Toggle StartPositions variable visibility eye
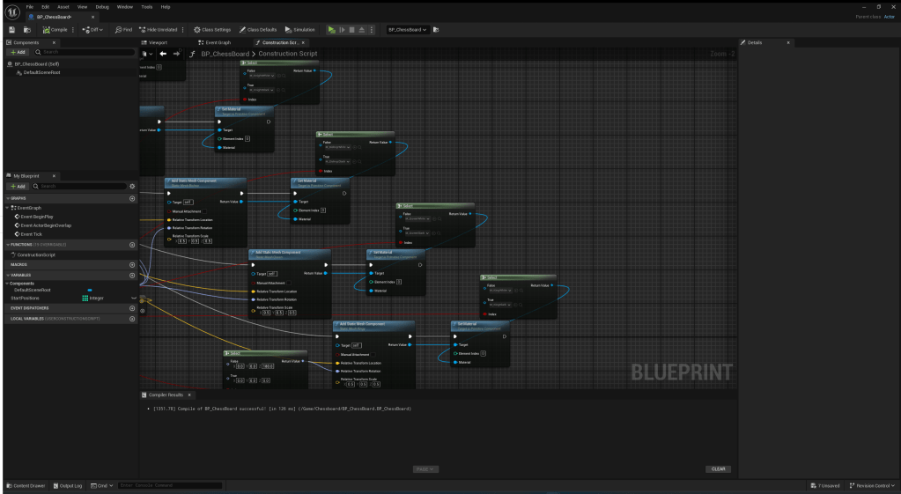The width and height of the screenshot is (901, 494). [x=133, y=298]
